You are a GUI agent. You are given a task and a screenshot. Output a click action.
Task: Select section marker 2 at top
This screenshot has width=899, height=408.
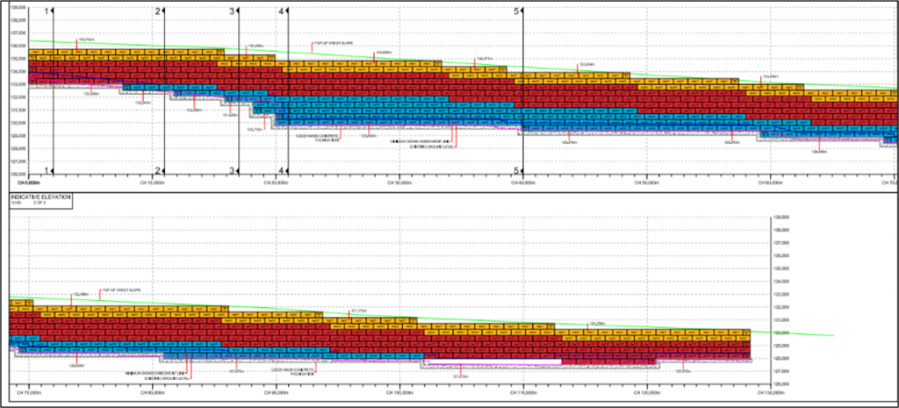tap(157, 11)
